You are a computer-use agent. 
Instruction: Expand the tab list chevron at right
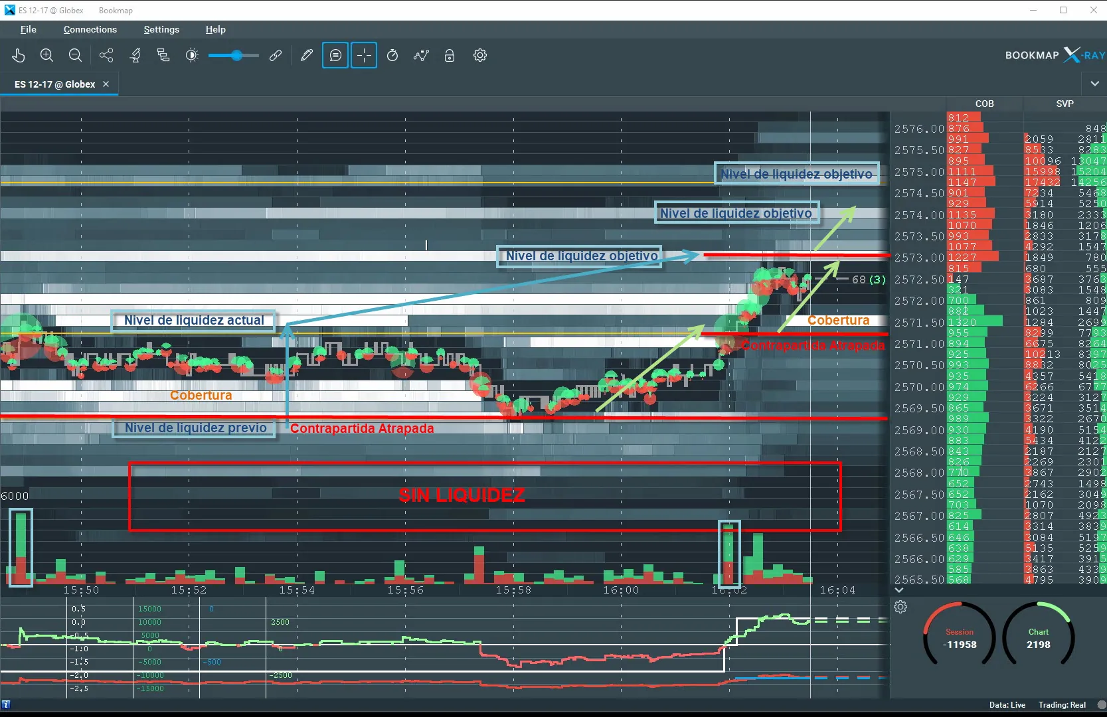coord(1094,84)
